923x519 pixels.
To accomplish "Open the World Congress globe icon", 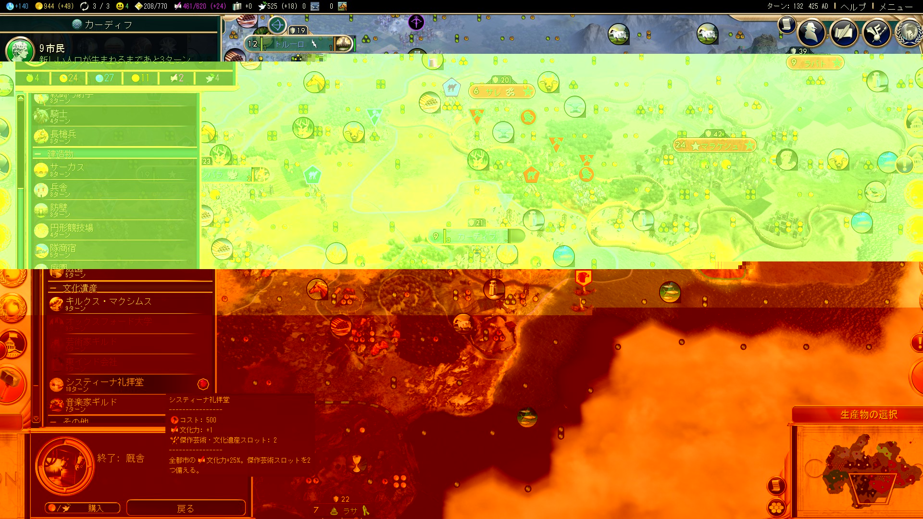I will (909, 32).
